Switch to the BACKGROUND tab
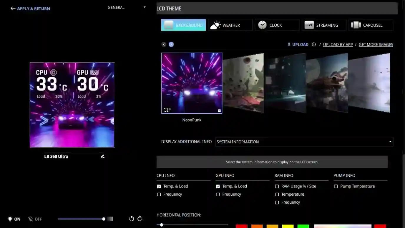Viewport: 405px width, 228px height. click(x=183, y=25)
